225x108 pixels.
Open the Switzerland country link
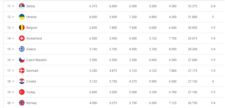(34, 38)
